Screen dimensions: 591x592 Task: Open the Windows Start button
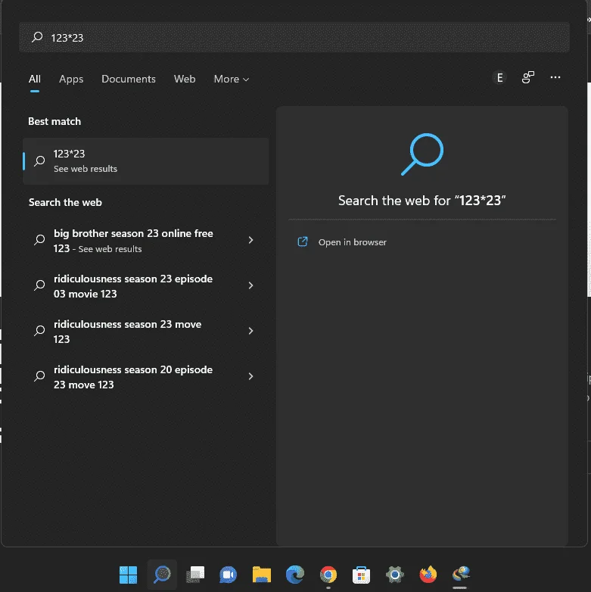click(x=129, y=575)
